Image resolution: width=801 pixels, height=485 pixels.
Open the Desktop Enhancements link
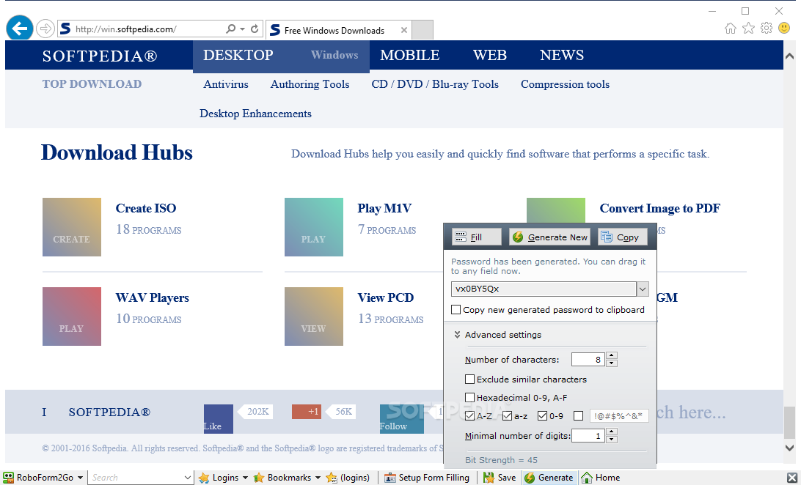[x=255, y=114]
